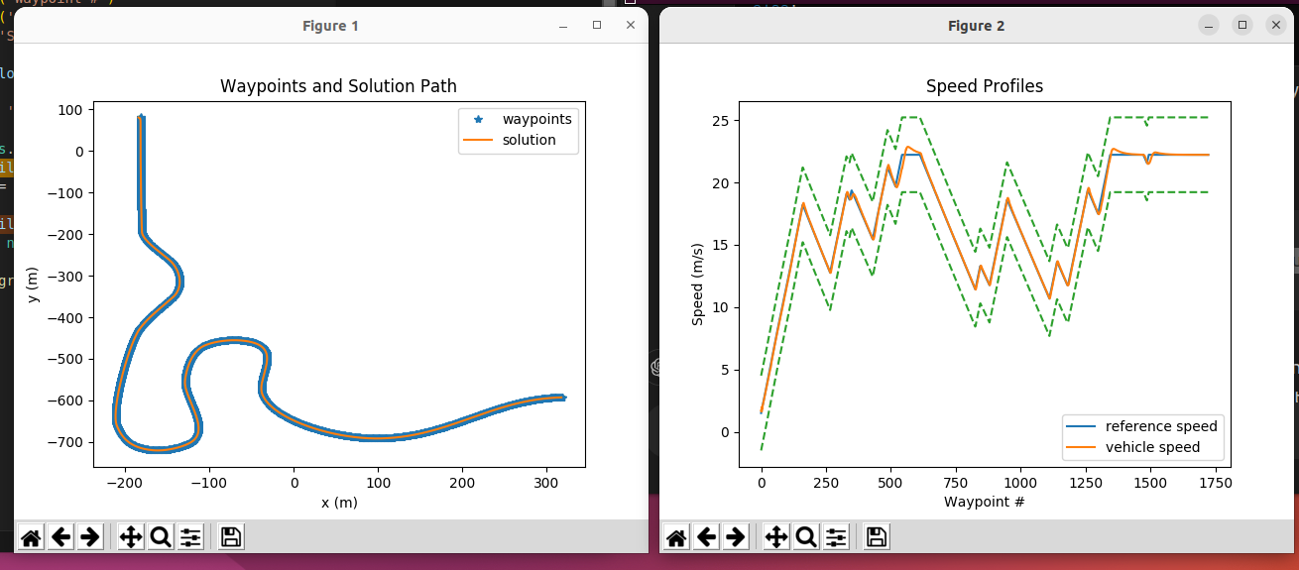Click y-axis tick label -700 in Figure 1

[x=66, y=442]
